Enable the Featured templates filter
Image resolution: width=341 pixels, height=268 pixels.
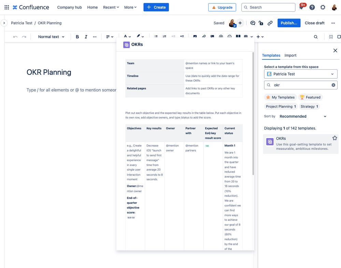point(310,97)
